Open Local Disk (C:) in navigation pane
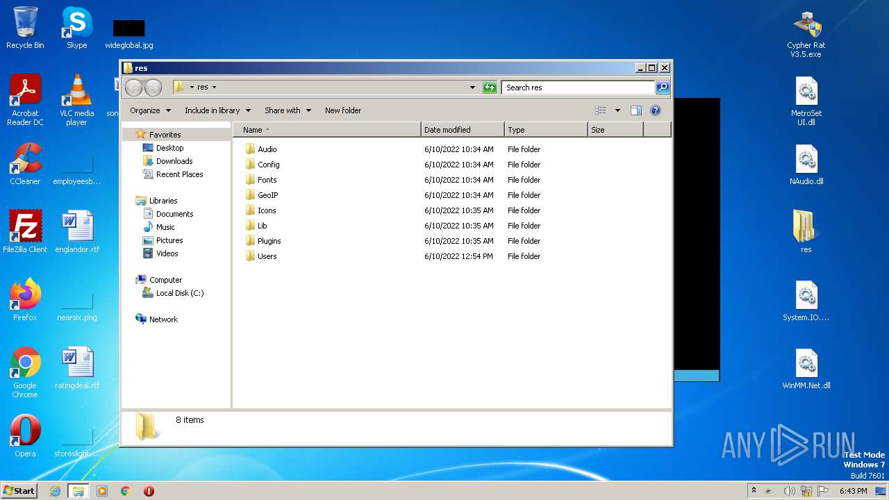Viewport: 889px width, 500px height. pyautogui.click(x=179, y=293)
